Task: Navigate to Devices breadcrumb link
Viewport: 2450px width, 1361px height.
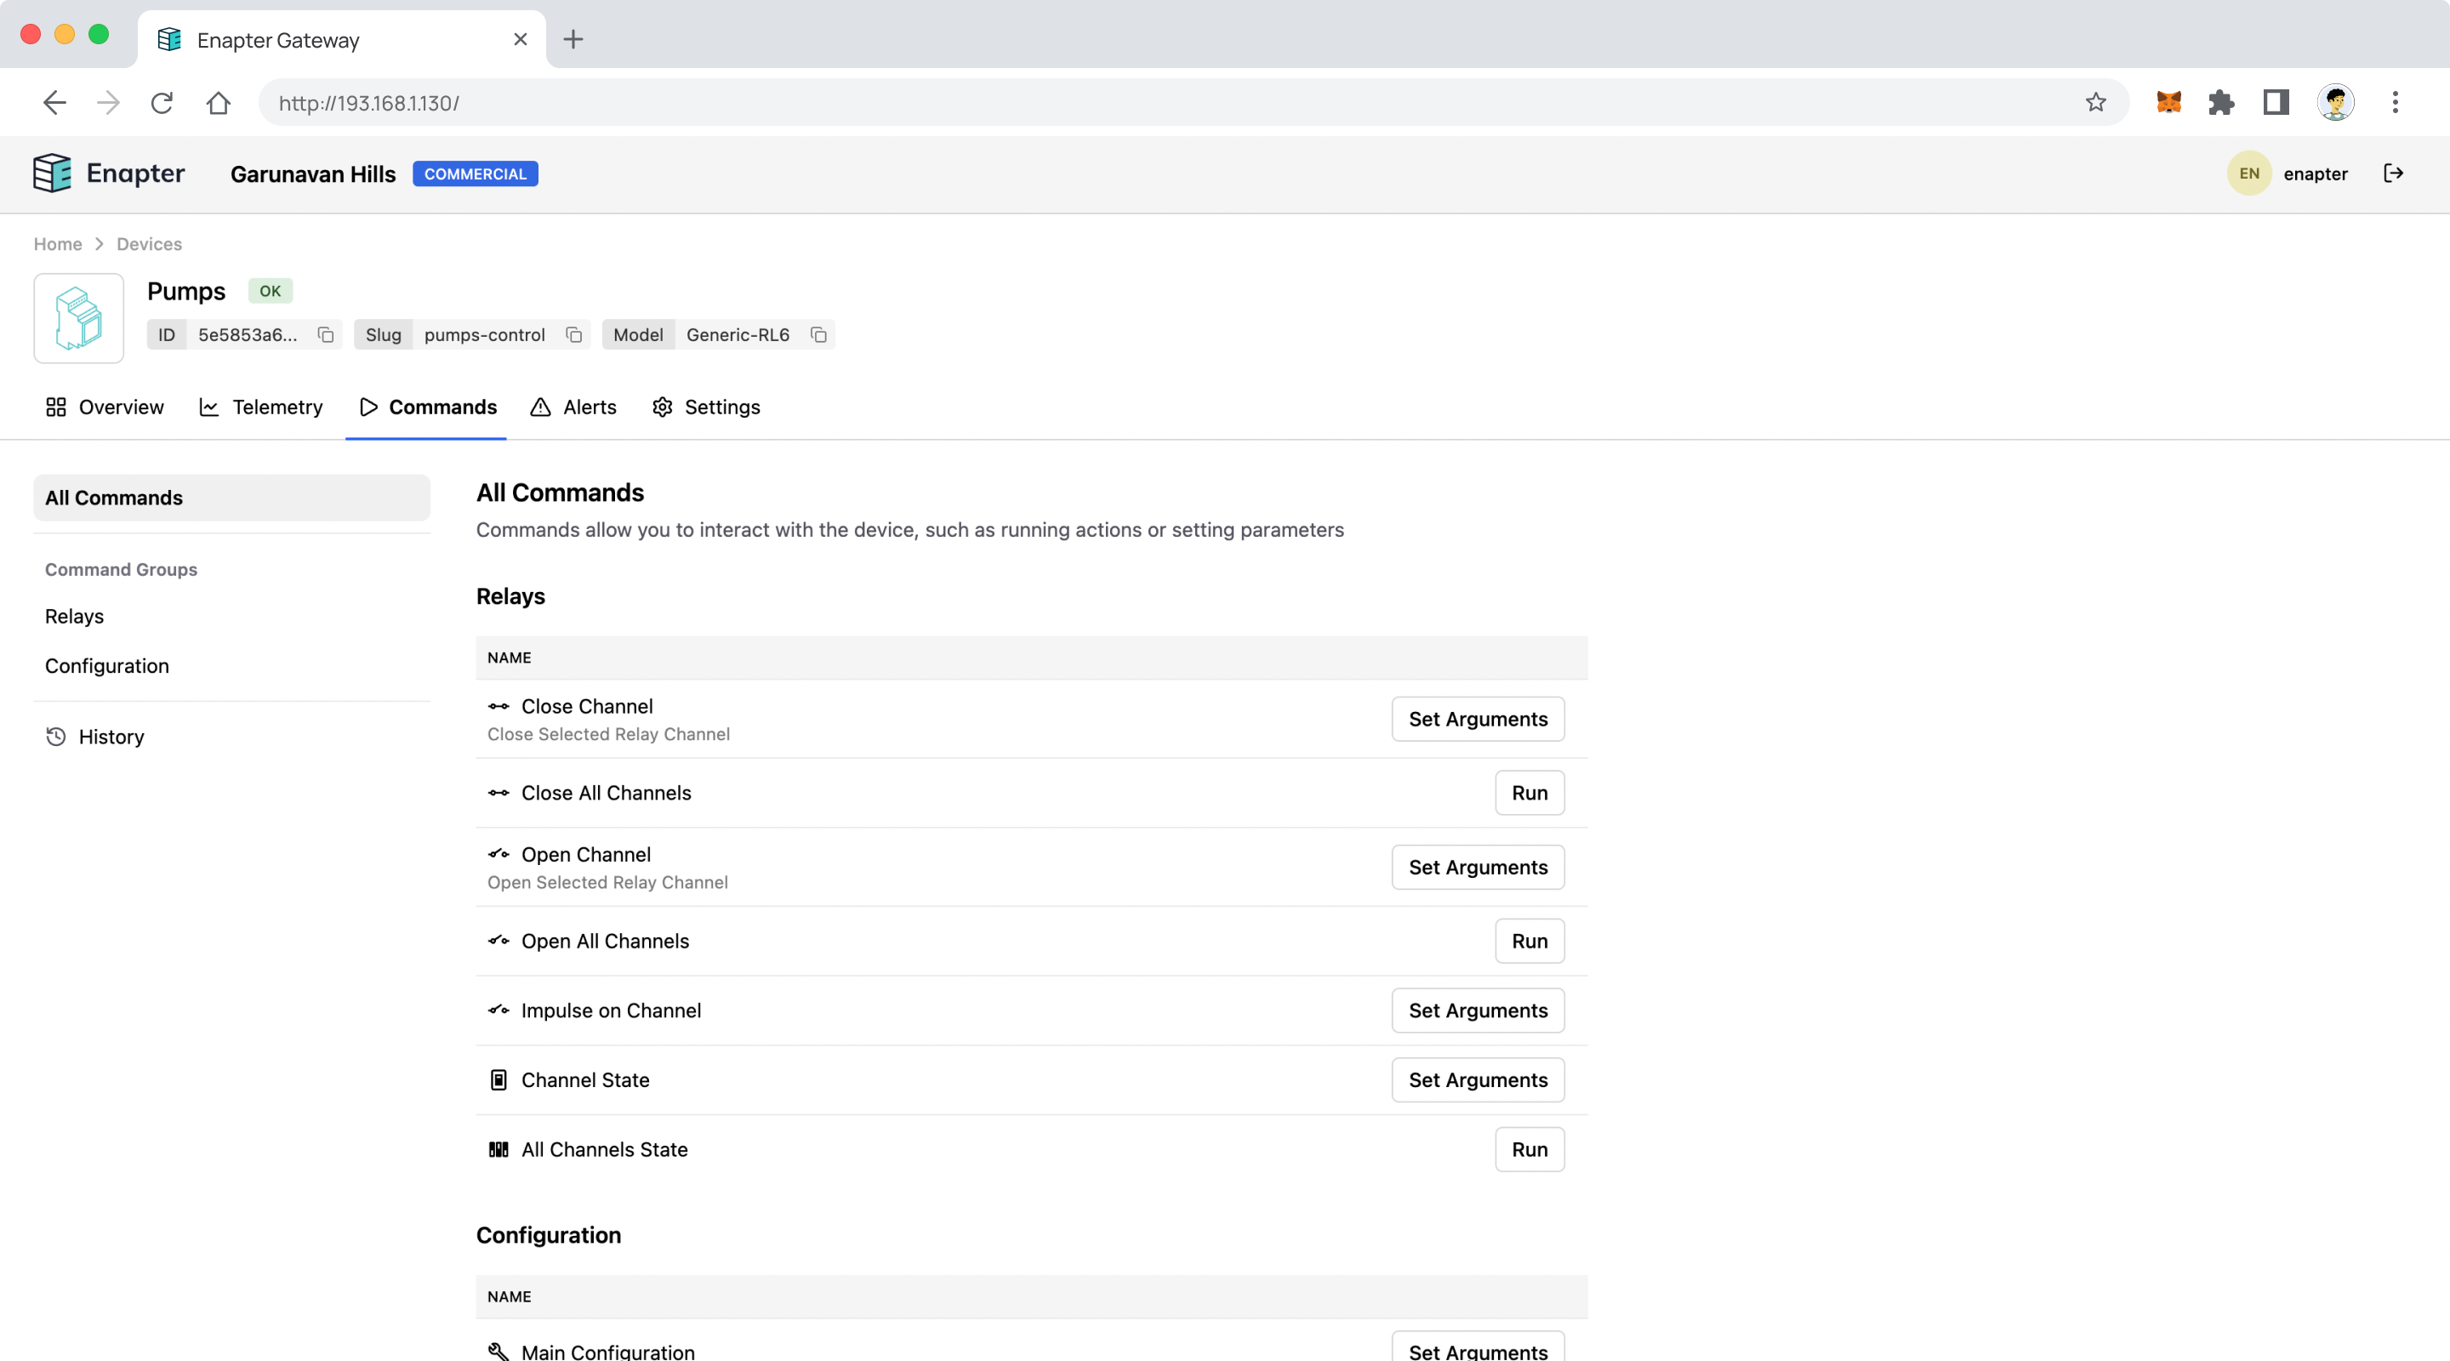Action: click(x=148, y=244)
